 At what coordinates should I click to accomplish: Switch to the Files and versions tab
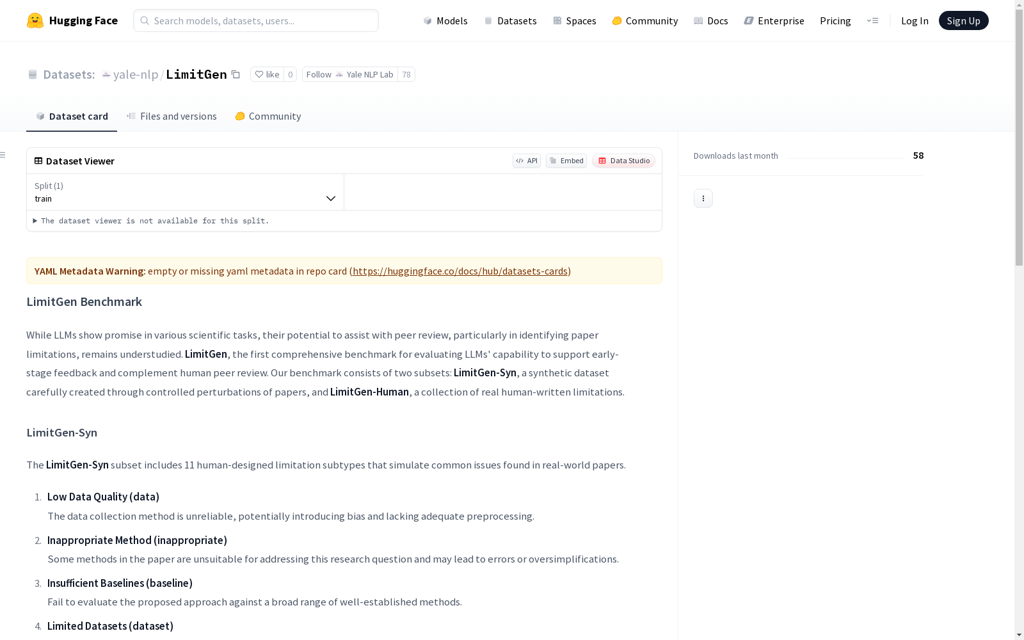pyautogui.click(x=172, y=116)
